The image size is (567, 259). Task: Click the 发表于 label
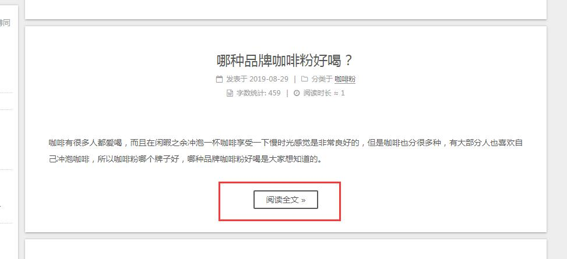[237, 79]
